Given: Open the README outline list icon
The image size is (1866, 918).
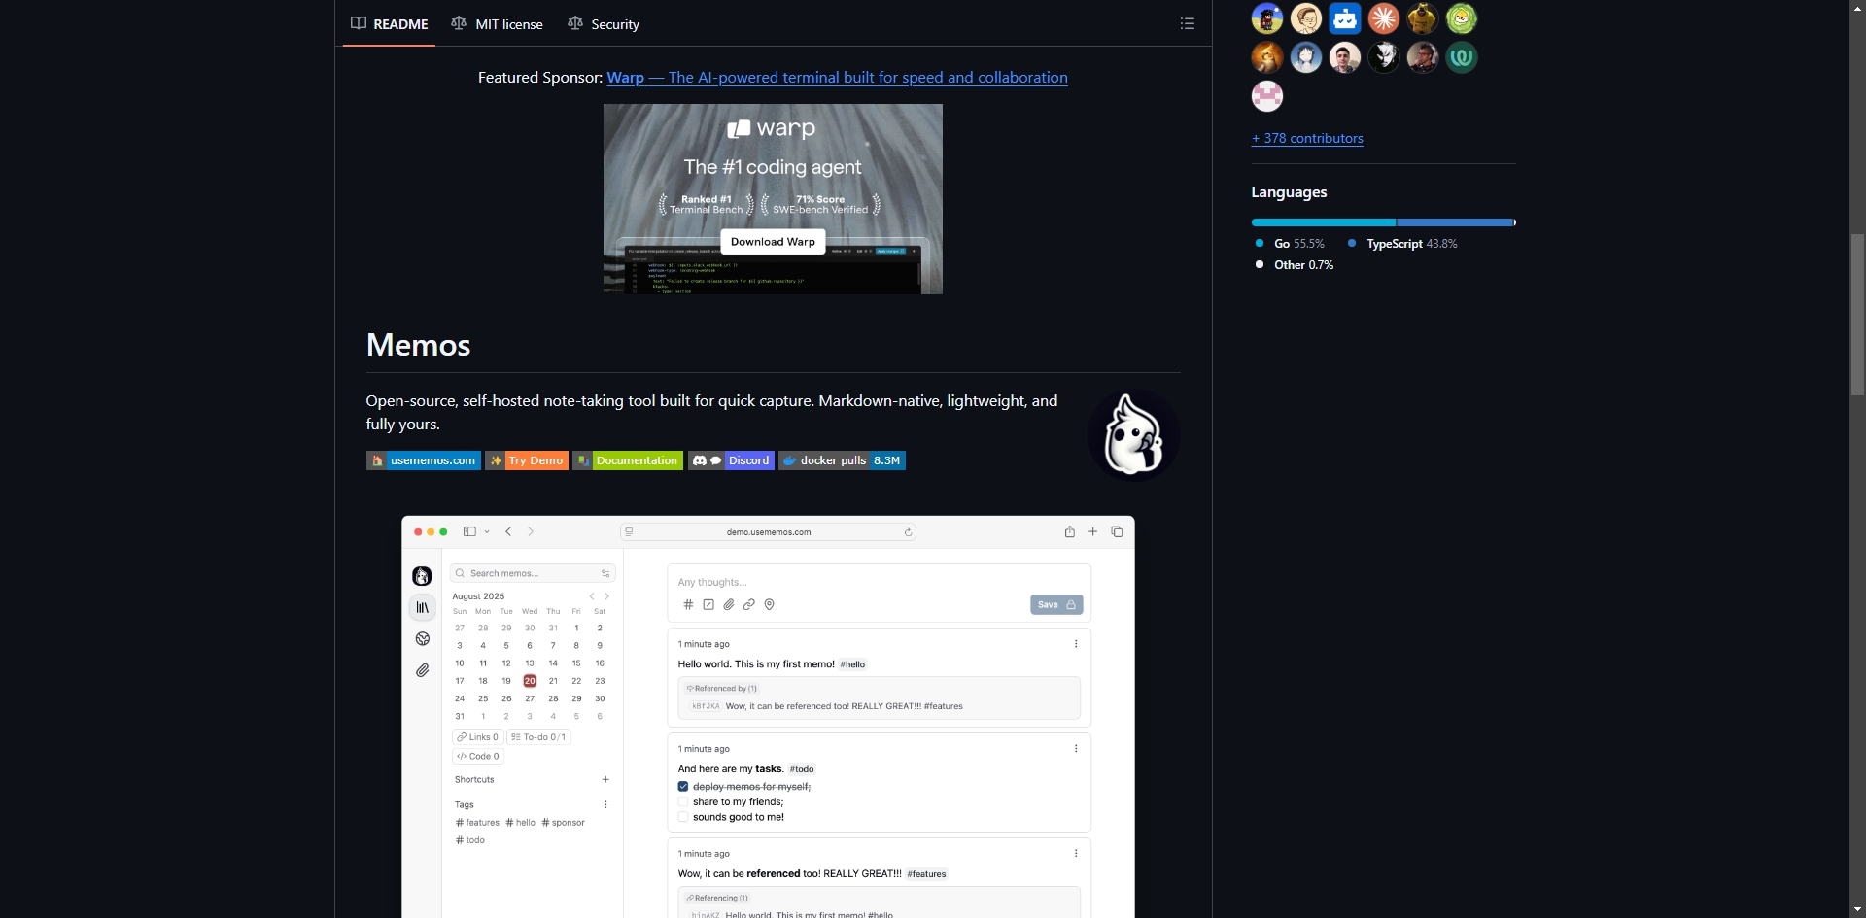Looking at the screenshot, I should pos(1187,23).
